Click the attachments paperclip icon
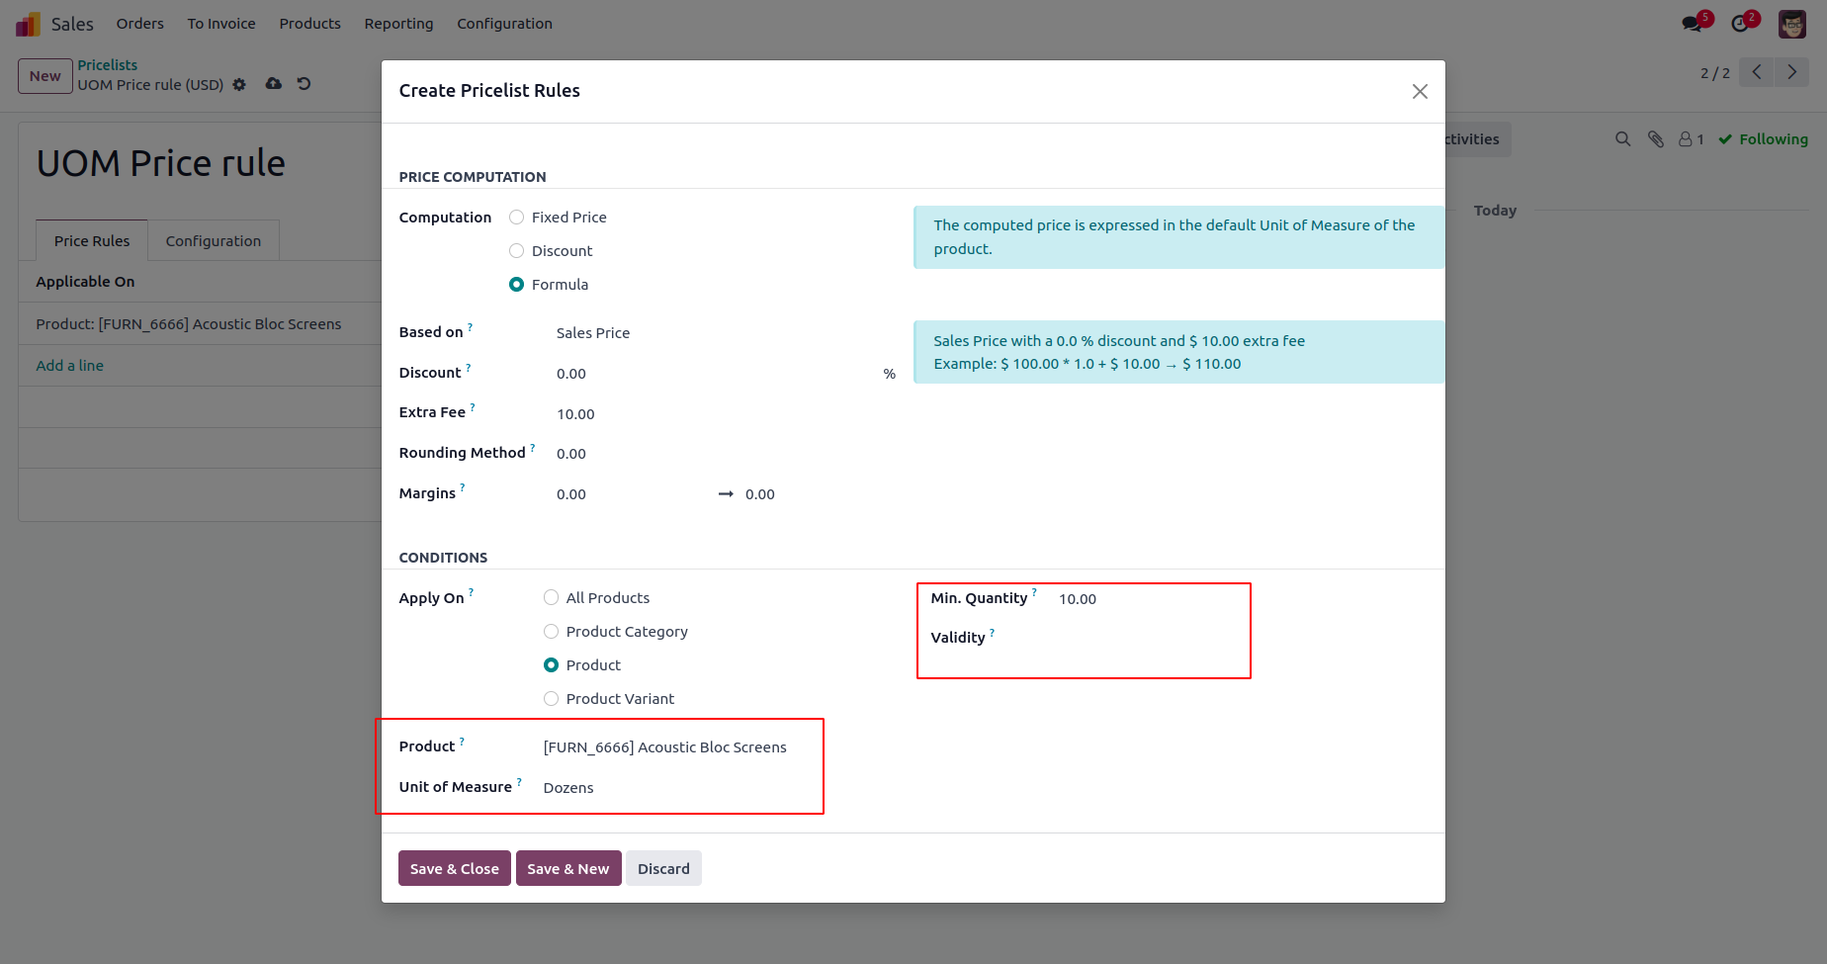This screenshot has width=1827, height=964. click(x=1656, y=139)
